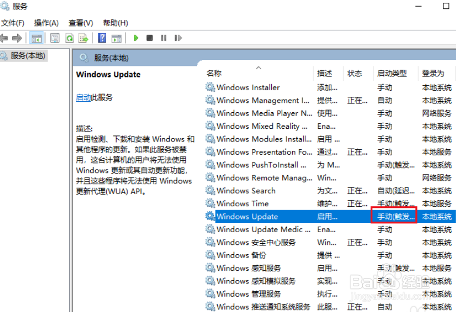Click the gear icon of Windows Update Medic
This screenshot has width=456, height=312.
coord(210,229)
